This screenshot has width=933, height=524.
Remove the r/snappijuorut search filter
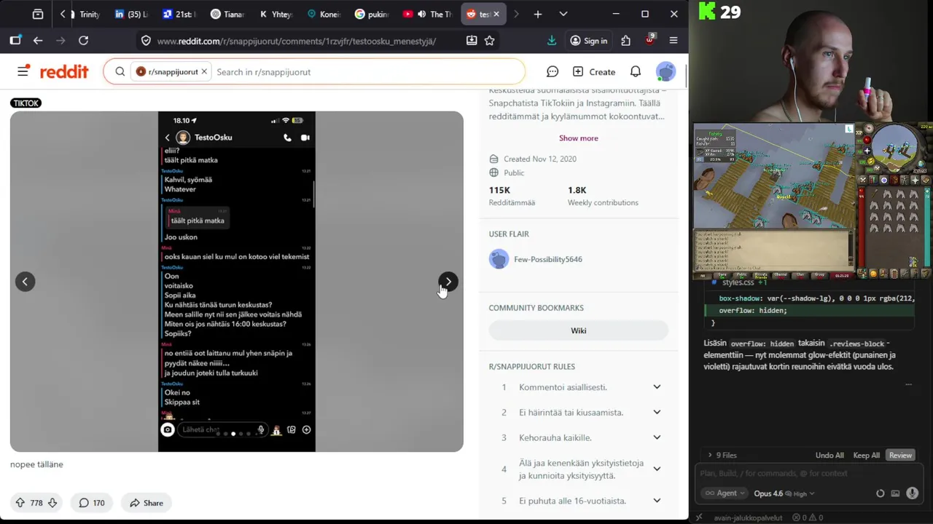coord(204,72)
